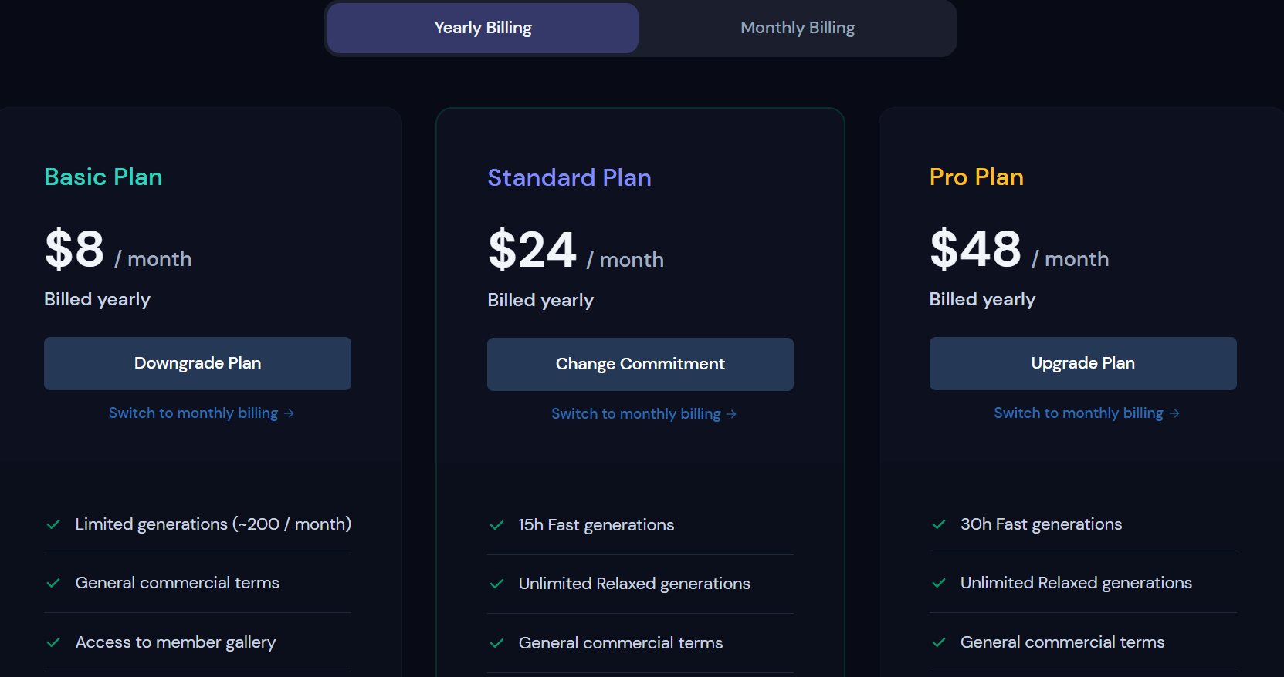Click the checkmark next to 15h Fast generations
Image resolution: width=1284 pixels, height=677 pixels.
point(496,525)
